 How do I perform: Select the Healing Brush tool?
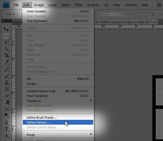[6, 69]
